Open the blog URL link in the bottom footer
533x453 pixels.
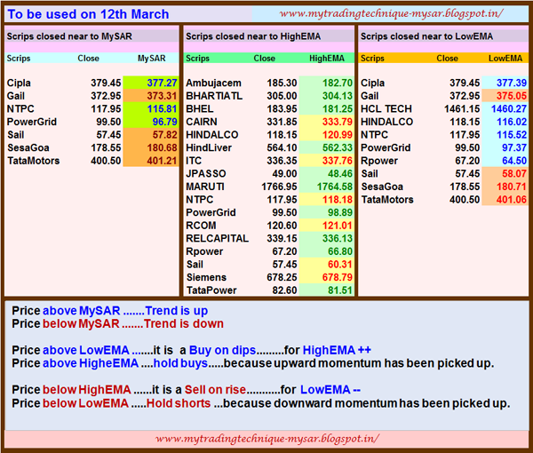pos(267,439)
